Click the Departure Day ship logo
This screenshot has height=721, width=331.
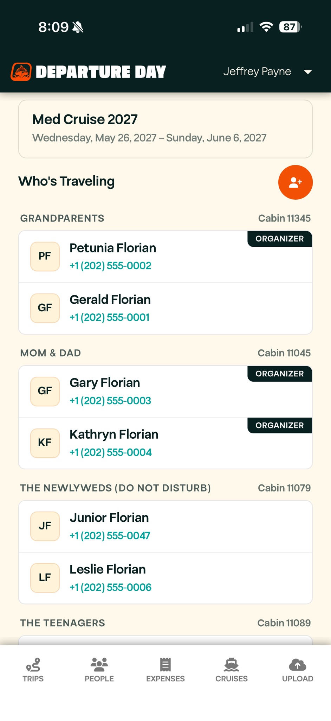21,72
